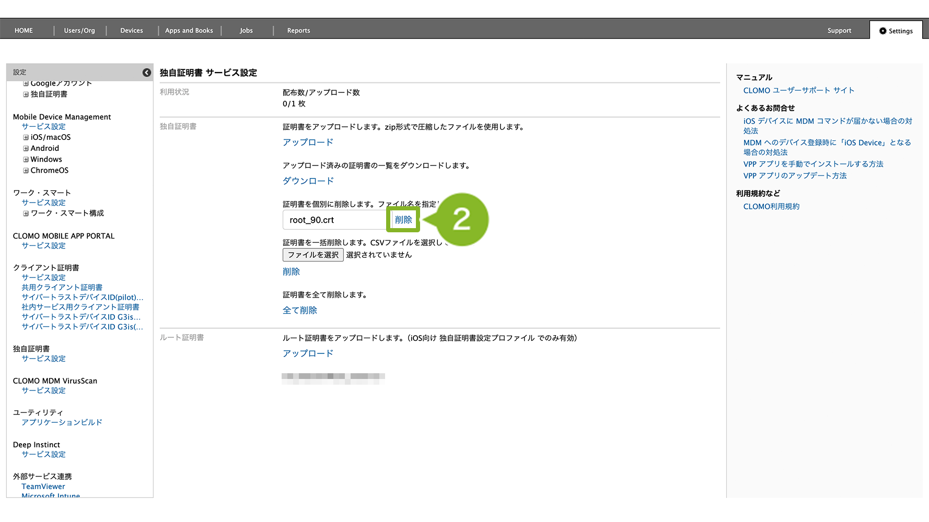This screenshot has height=522, width=929.
Task: Expand the iOS/macOS tree node
Action: click(x=26, y=137)
